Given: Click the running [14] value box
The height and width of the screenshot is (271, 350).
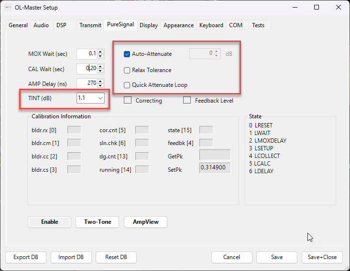Looking at the screenshot, I should [142, 170].
